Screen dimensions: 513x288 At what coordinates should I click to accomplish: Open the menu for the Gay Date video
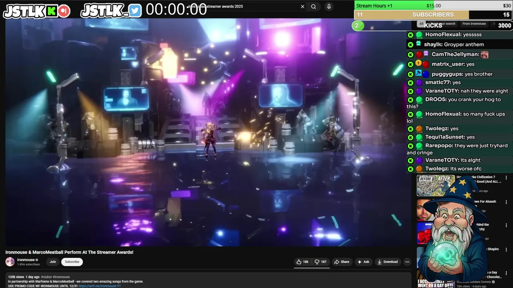pyautogui.click(x=506, y=273)
